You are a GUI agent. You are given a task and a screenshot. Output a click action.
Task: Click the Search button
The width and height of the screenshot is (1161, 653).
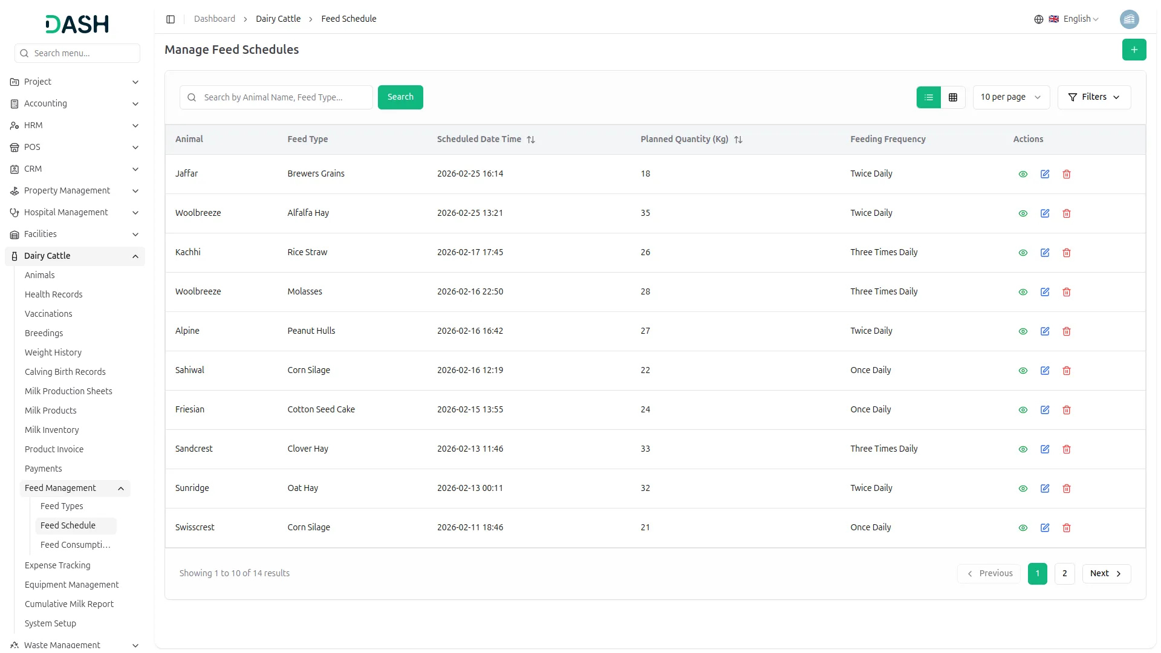coord(400,97)
